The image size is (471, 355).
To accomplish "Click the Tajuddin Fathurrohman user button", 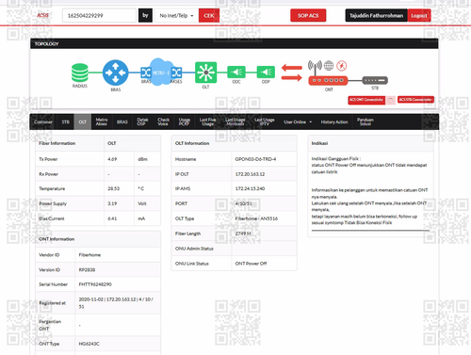I will (x=376, y=15).
